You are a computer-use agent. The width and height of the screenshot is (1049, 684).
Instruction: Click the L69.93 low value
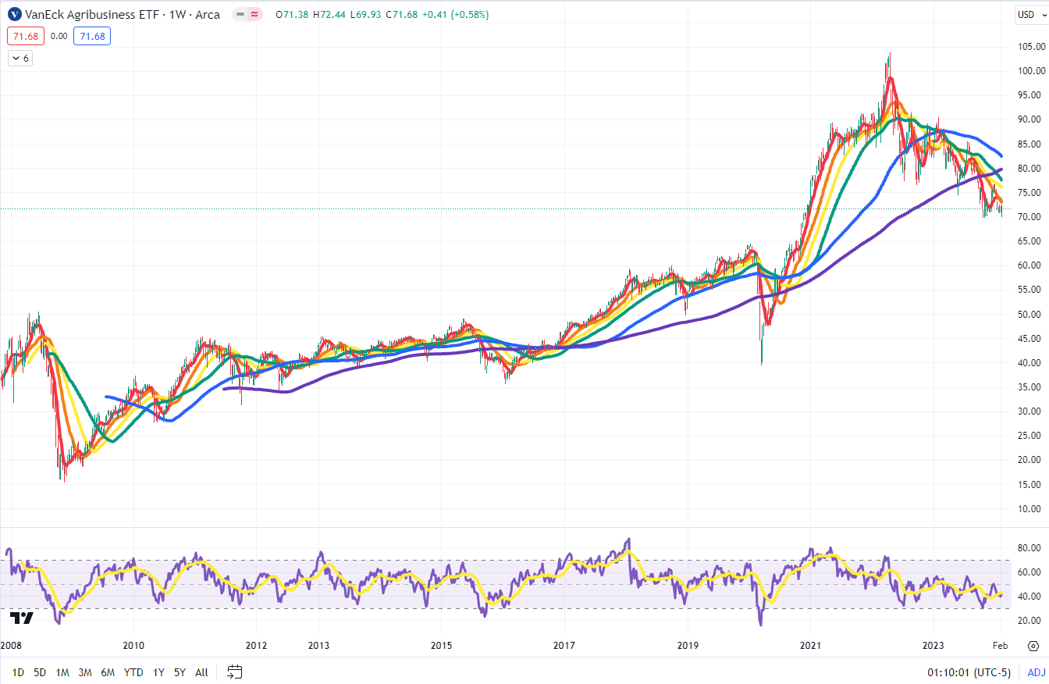click(364, 14)
